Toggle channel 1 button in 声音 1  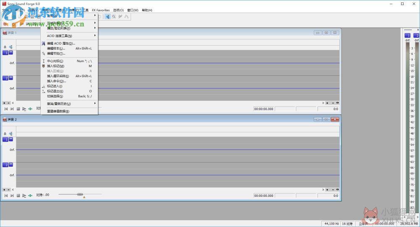coord(5,53)
